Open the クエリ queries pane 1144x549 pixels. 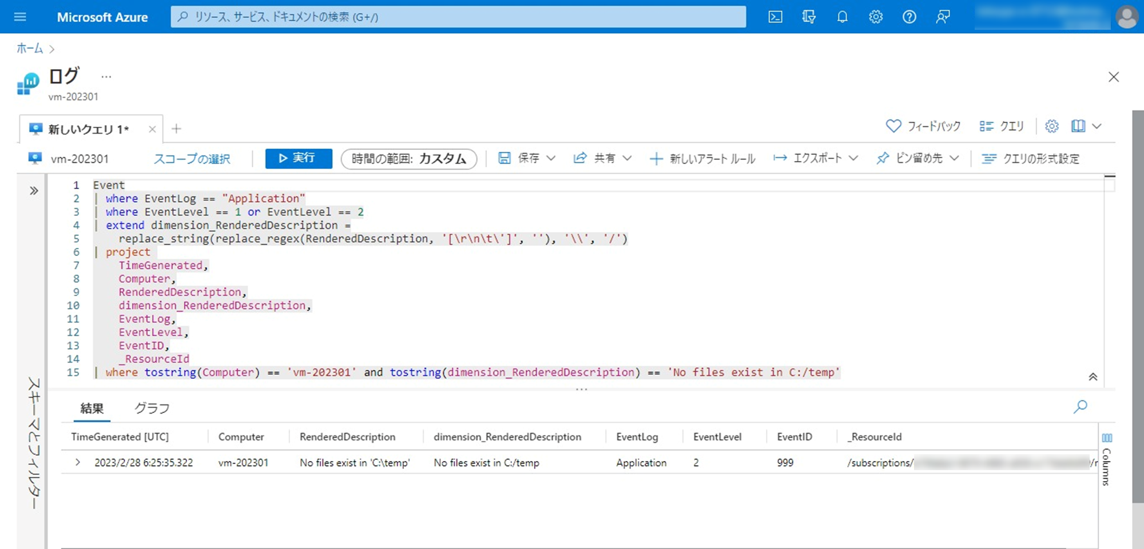1002,126
